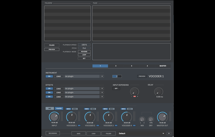Clear the third effect slot with X

[102, 97]
